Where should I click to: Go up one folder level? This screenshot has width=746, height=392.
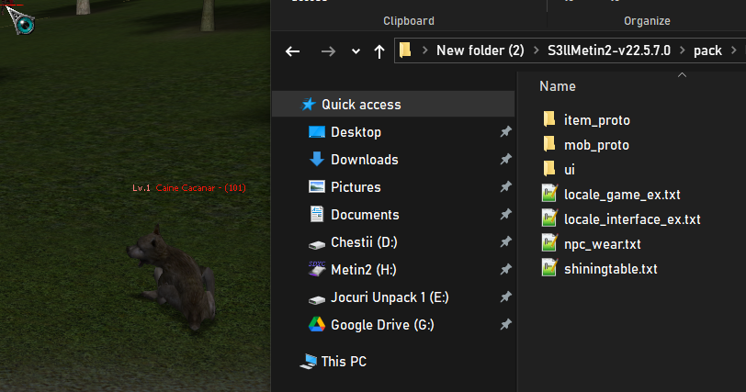click(379, 51)
